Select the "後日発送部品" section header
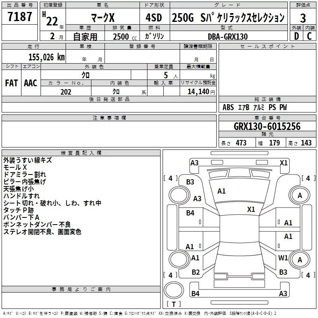 coord(109,99)
